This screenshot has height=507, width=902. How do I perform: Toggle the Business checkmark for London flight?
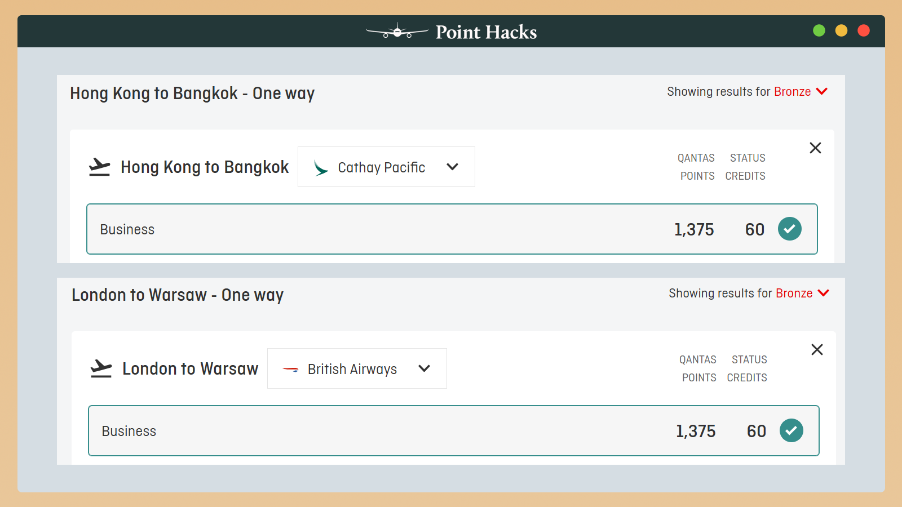(792, 430)
